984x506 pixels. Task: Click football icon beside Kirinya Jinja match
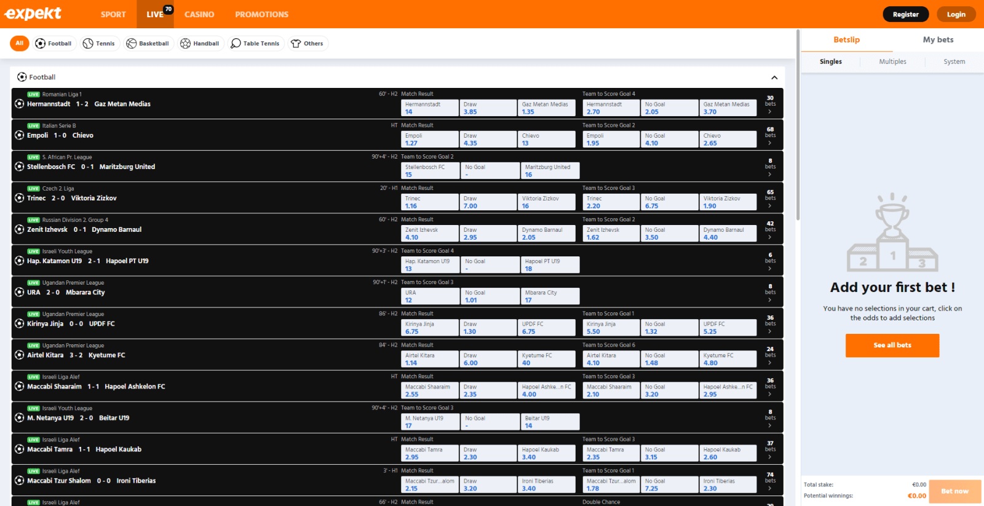(20, 323)
